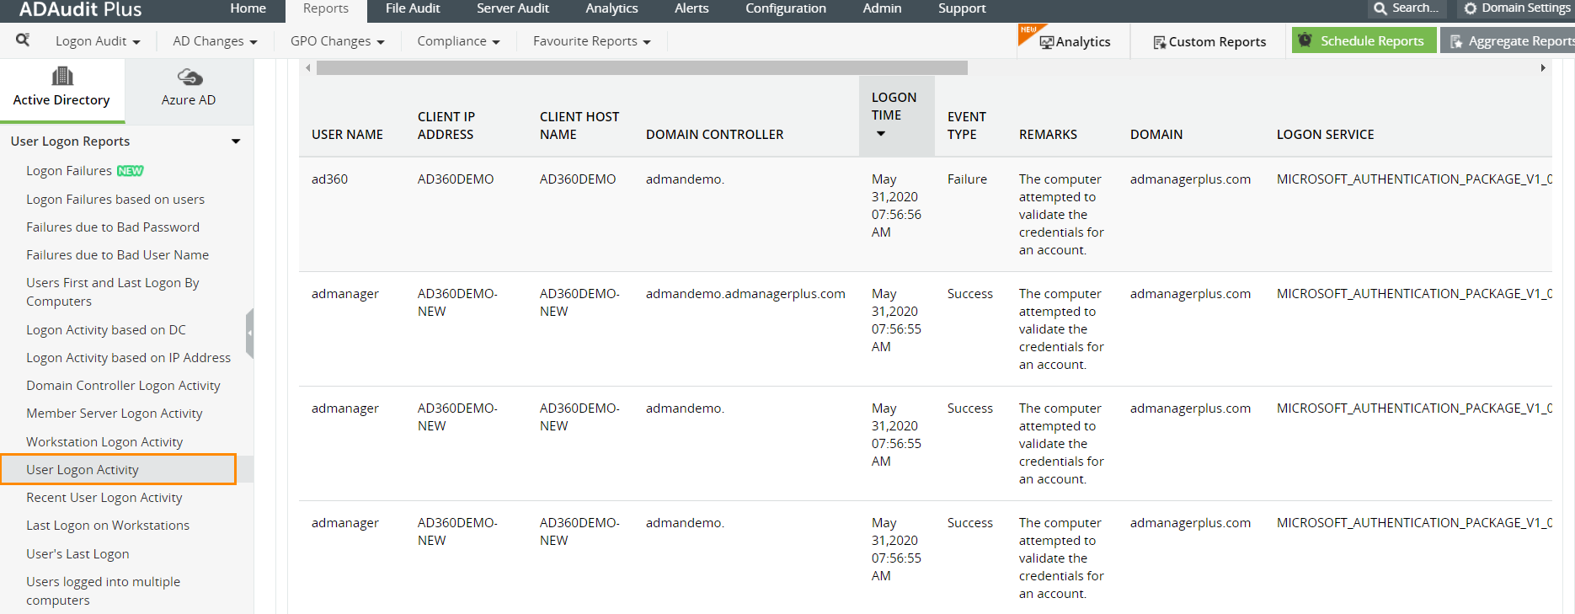Switch to the File Audit tab
1575x614 pixels.
pos(413,8)
